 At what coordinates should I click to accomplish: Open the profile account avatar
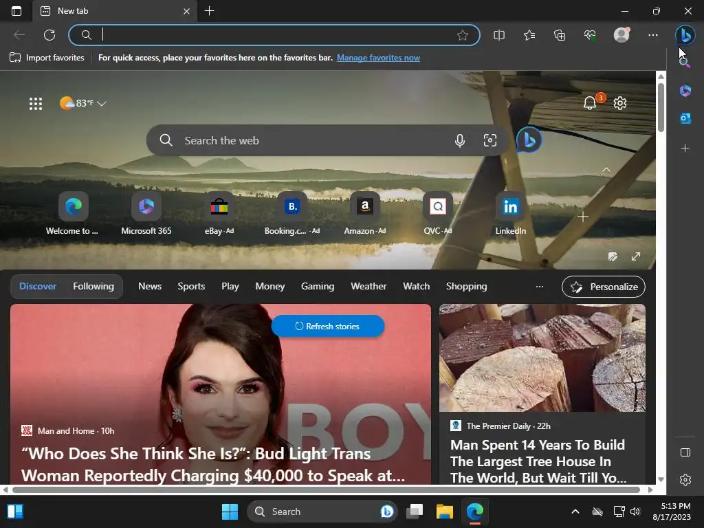[621, 35]
